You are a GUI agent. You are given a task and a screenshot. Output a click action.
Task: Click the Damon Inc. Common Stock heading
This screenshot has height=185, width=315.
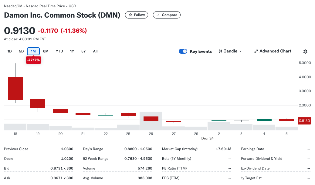(62, 15)
